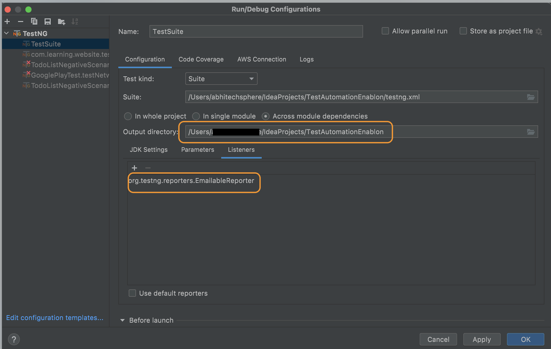Select the Listeners tab
The height and width of the screenshot is (349, 551).
(x=241, y=149)
